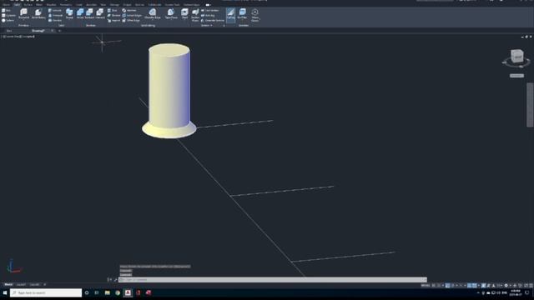534x300 pixels.
Task: Open the Section Plane tool
Action: pos(195,15)
